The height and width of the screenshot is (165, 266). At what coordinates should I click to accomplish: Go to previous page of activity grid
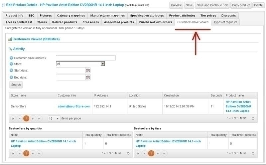[20, 118]
